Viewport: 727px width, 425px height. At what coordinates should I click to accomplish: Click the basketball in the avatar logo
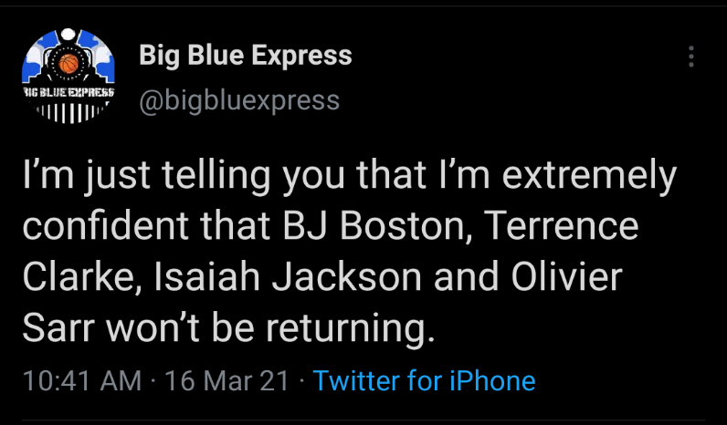(x=69, y=63)
